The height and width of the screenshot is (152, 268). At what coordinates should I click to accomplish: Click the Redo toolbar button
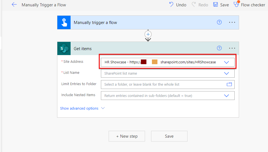pos(200,5)
